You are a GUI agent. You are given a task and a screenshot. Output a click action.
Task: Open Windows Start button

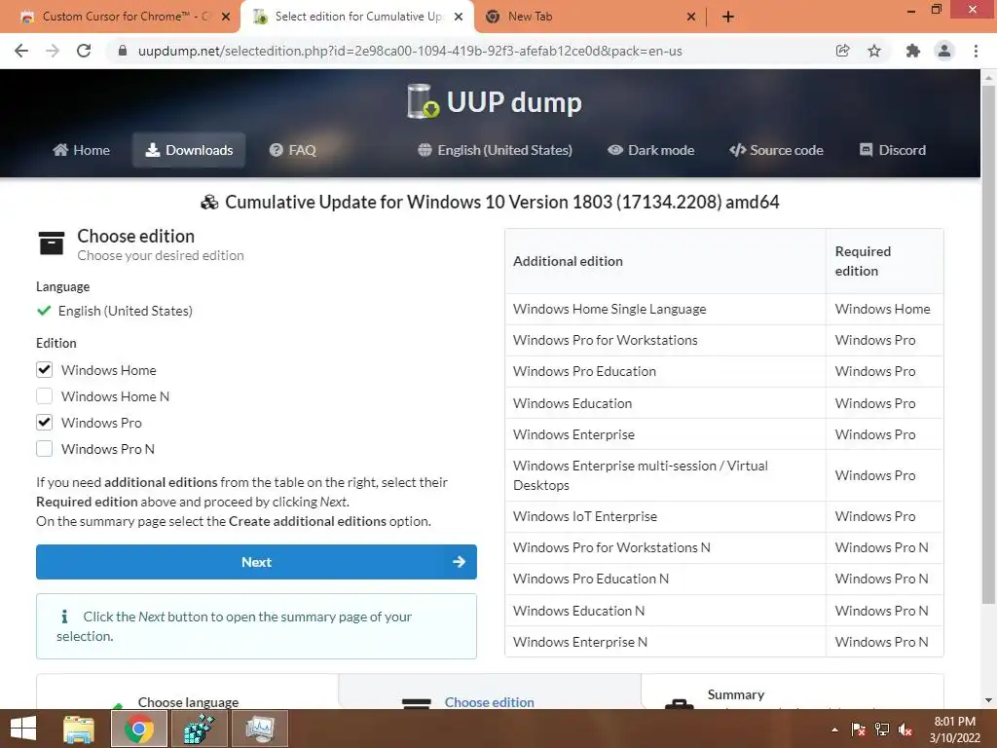pos(23,729)
